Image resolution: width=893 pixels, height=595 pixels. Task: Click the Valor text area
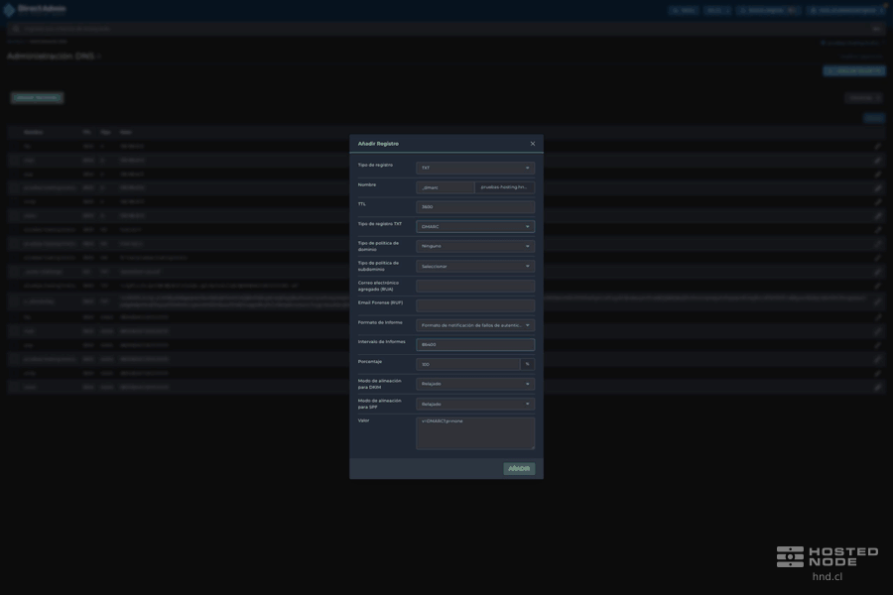475,433
